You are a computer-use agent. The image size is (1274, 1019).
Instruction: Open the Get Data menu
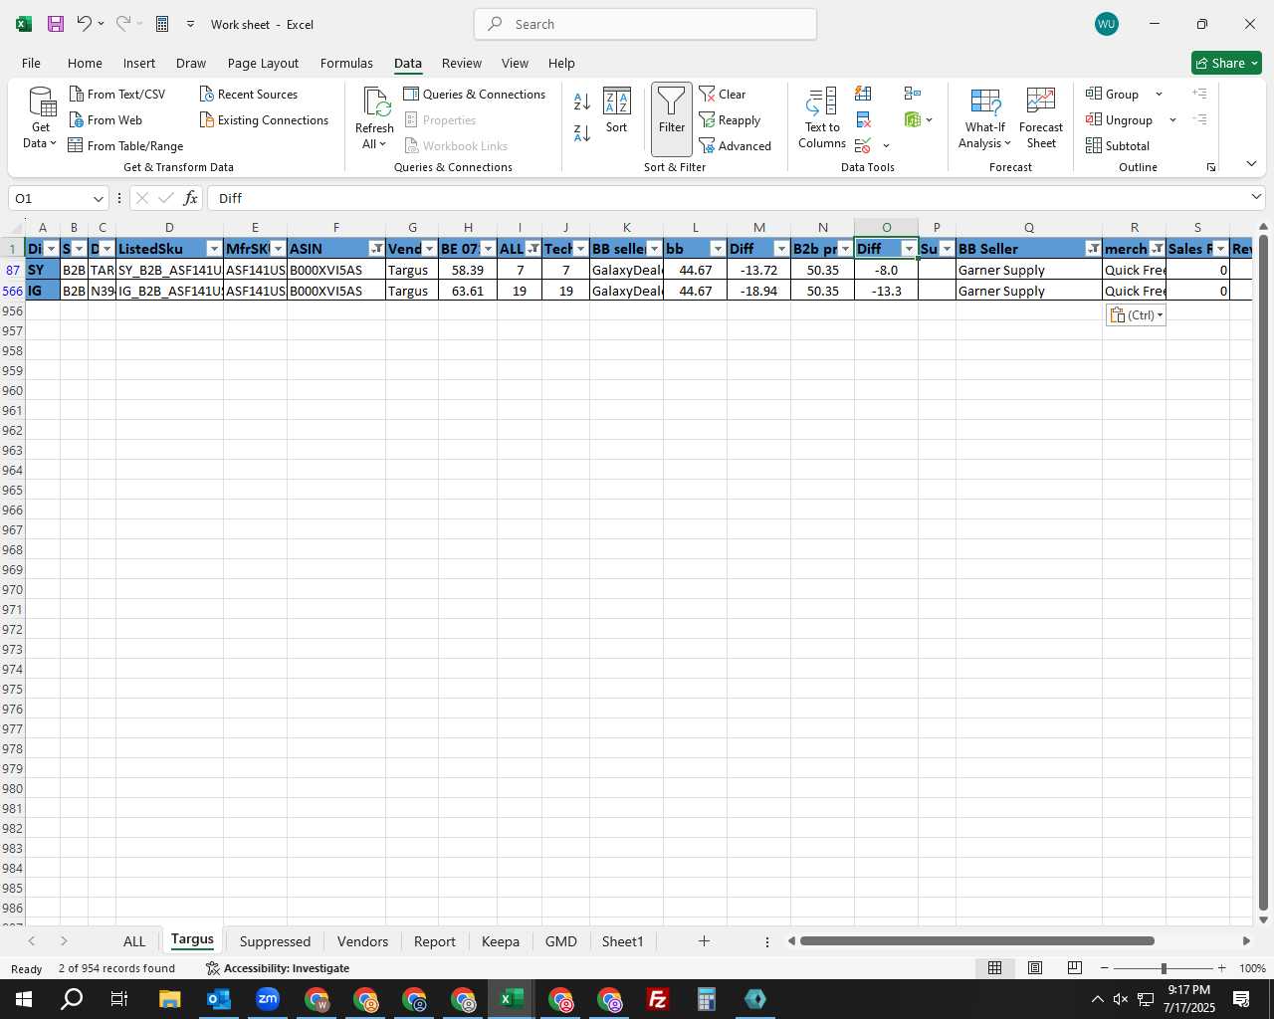pos(41,117)
